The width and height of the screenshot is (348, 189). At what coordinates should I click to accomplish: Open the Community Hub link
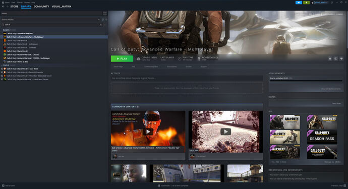point(151,67)
